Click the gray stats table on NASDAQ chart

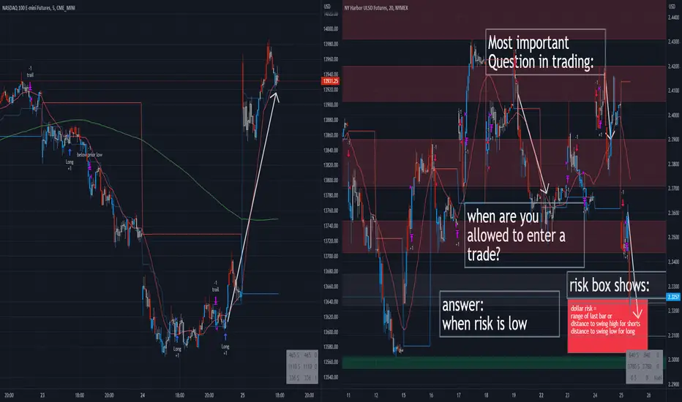tap(302, 367)
